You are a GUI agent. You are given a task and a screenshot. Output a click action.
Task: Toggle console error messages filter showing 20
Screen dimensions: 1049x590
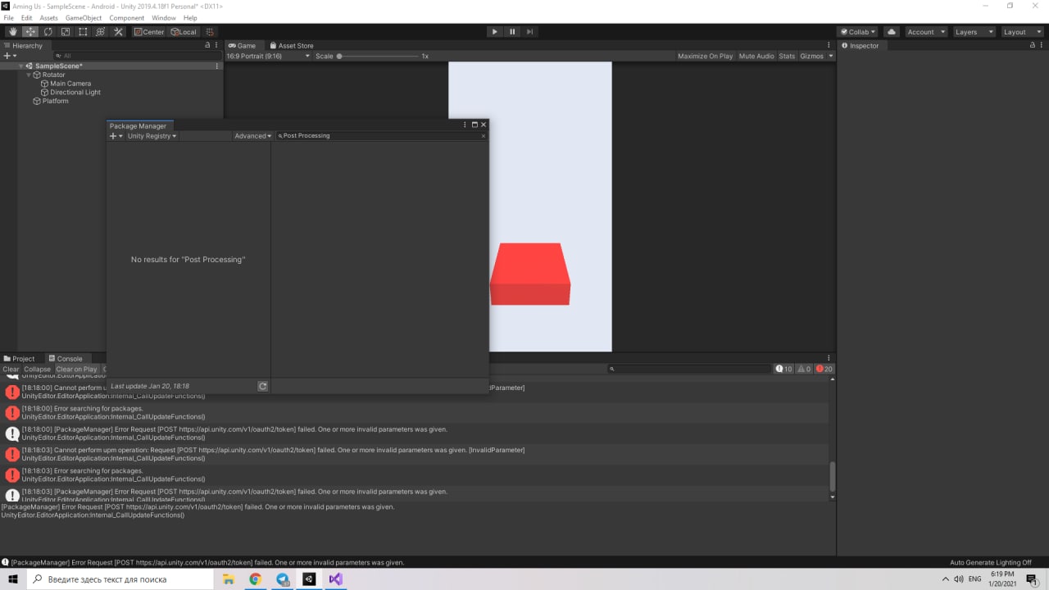pos(824,369)
